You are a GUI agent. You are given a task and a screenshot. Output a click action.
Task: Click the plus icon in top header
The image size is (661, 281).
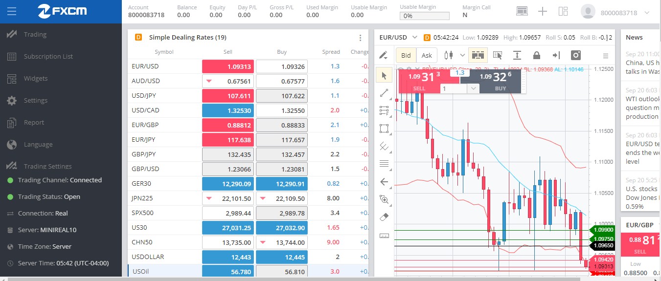click(x=542, y=12)
